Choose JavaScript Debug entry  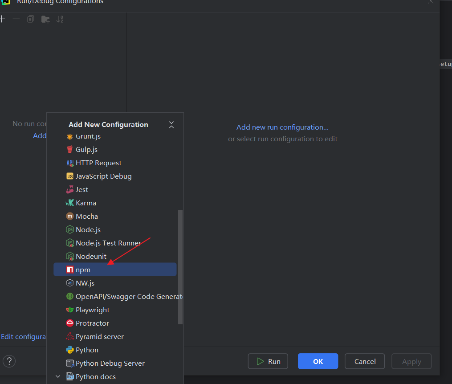tap(115, 176)
